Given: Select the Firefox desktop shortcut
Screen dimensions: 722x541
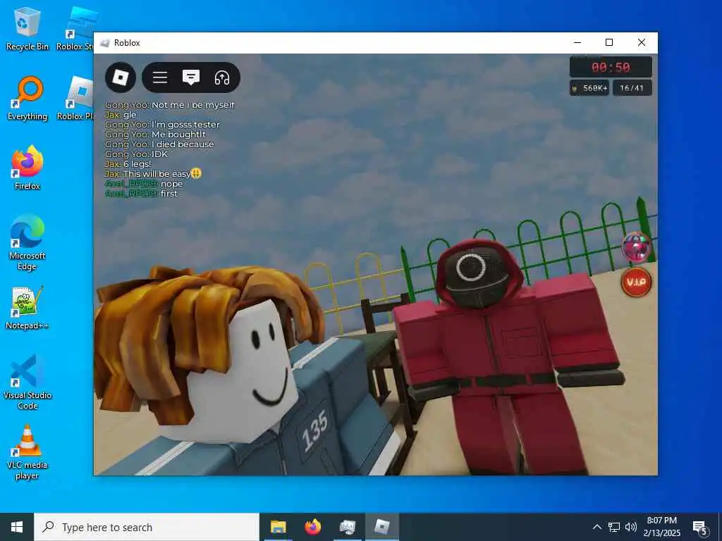Looking at the screenshot, I should click(27, 168).
